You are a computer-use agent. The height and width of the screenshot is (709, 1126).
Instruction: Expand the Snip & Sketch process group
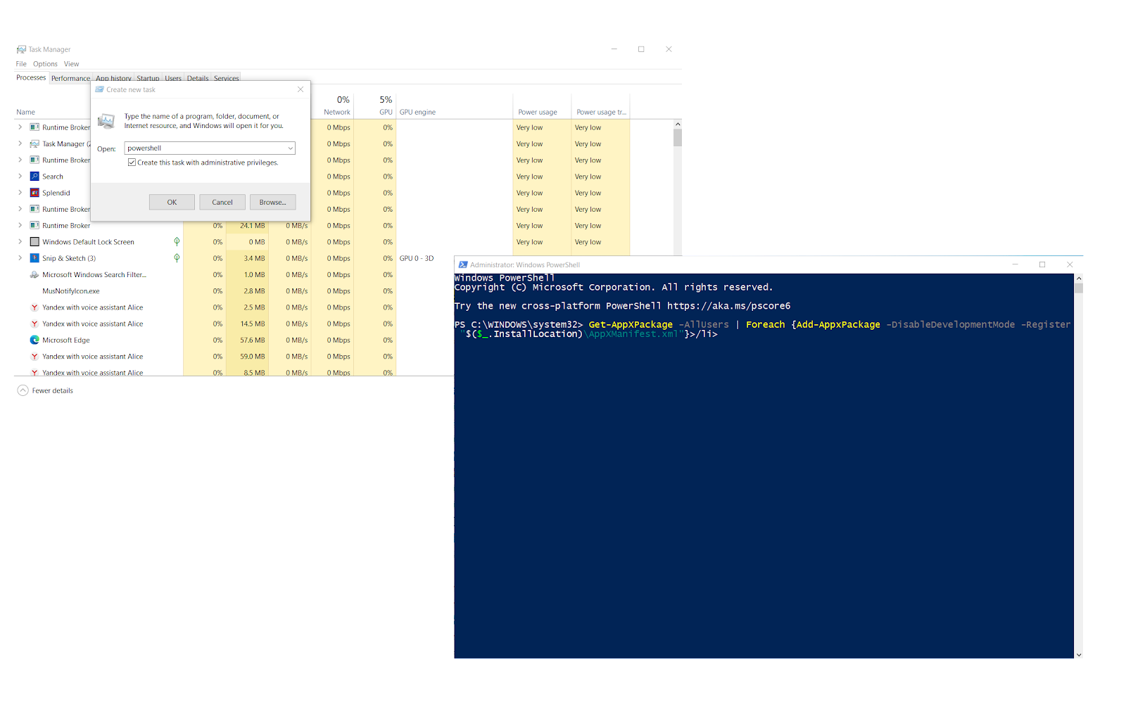[20, 258]
